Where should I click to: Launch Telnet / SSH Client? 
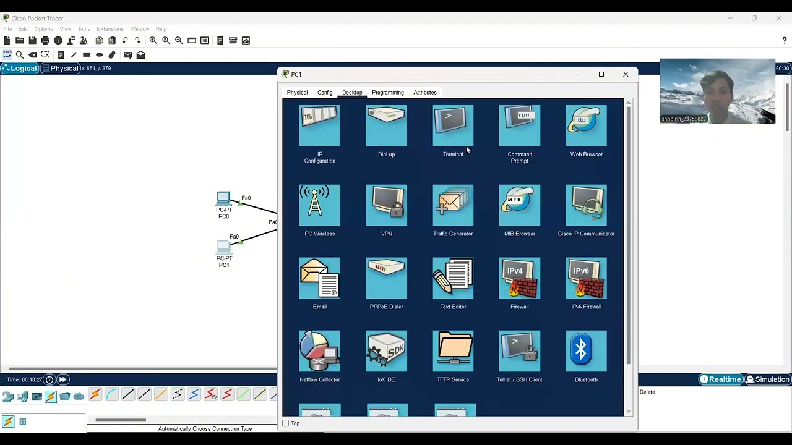click(x=520, y=351)
